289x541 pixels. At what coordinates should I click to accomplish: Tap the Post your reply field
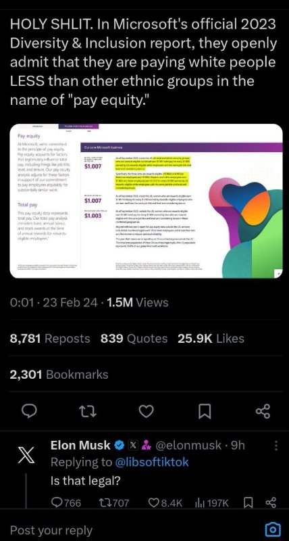click(x=131, y=530)
